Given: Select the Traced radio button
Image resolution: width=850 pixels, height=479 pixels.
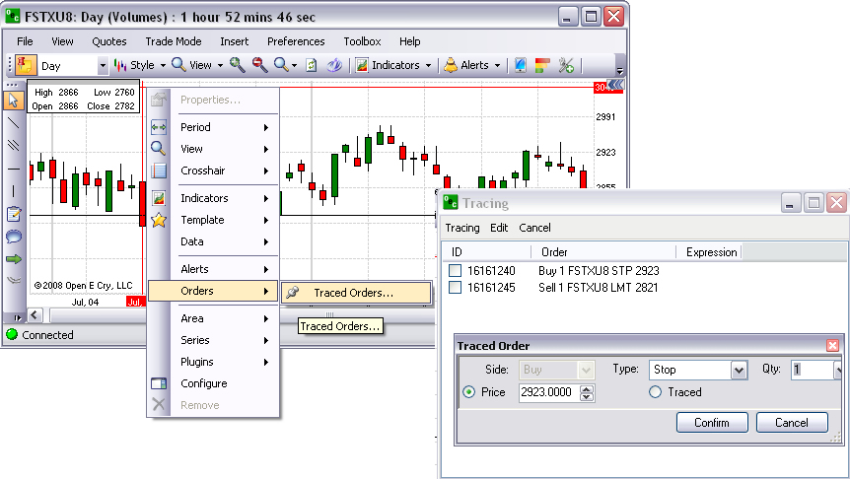Looking at the screenshot, I should (655, 392).
